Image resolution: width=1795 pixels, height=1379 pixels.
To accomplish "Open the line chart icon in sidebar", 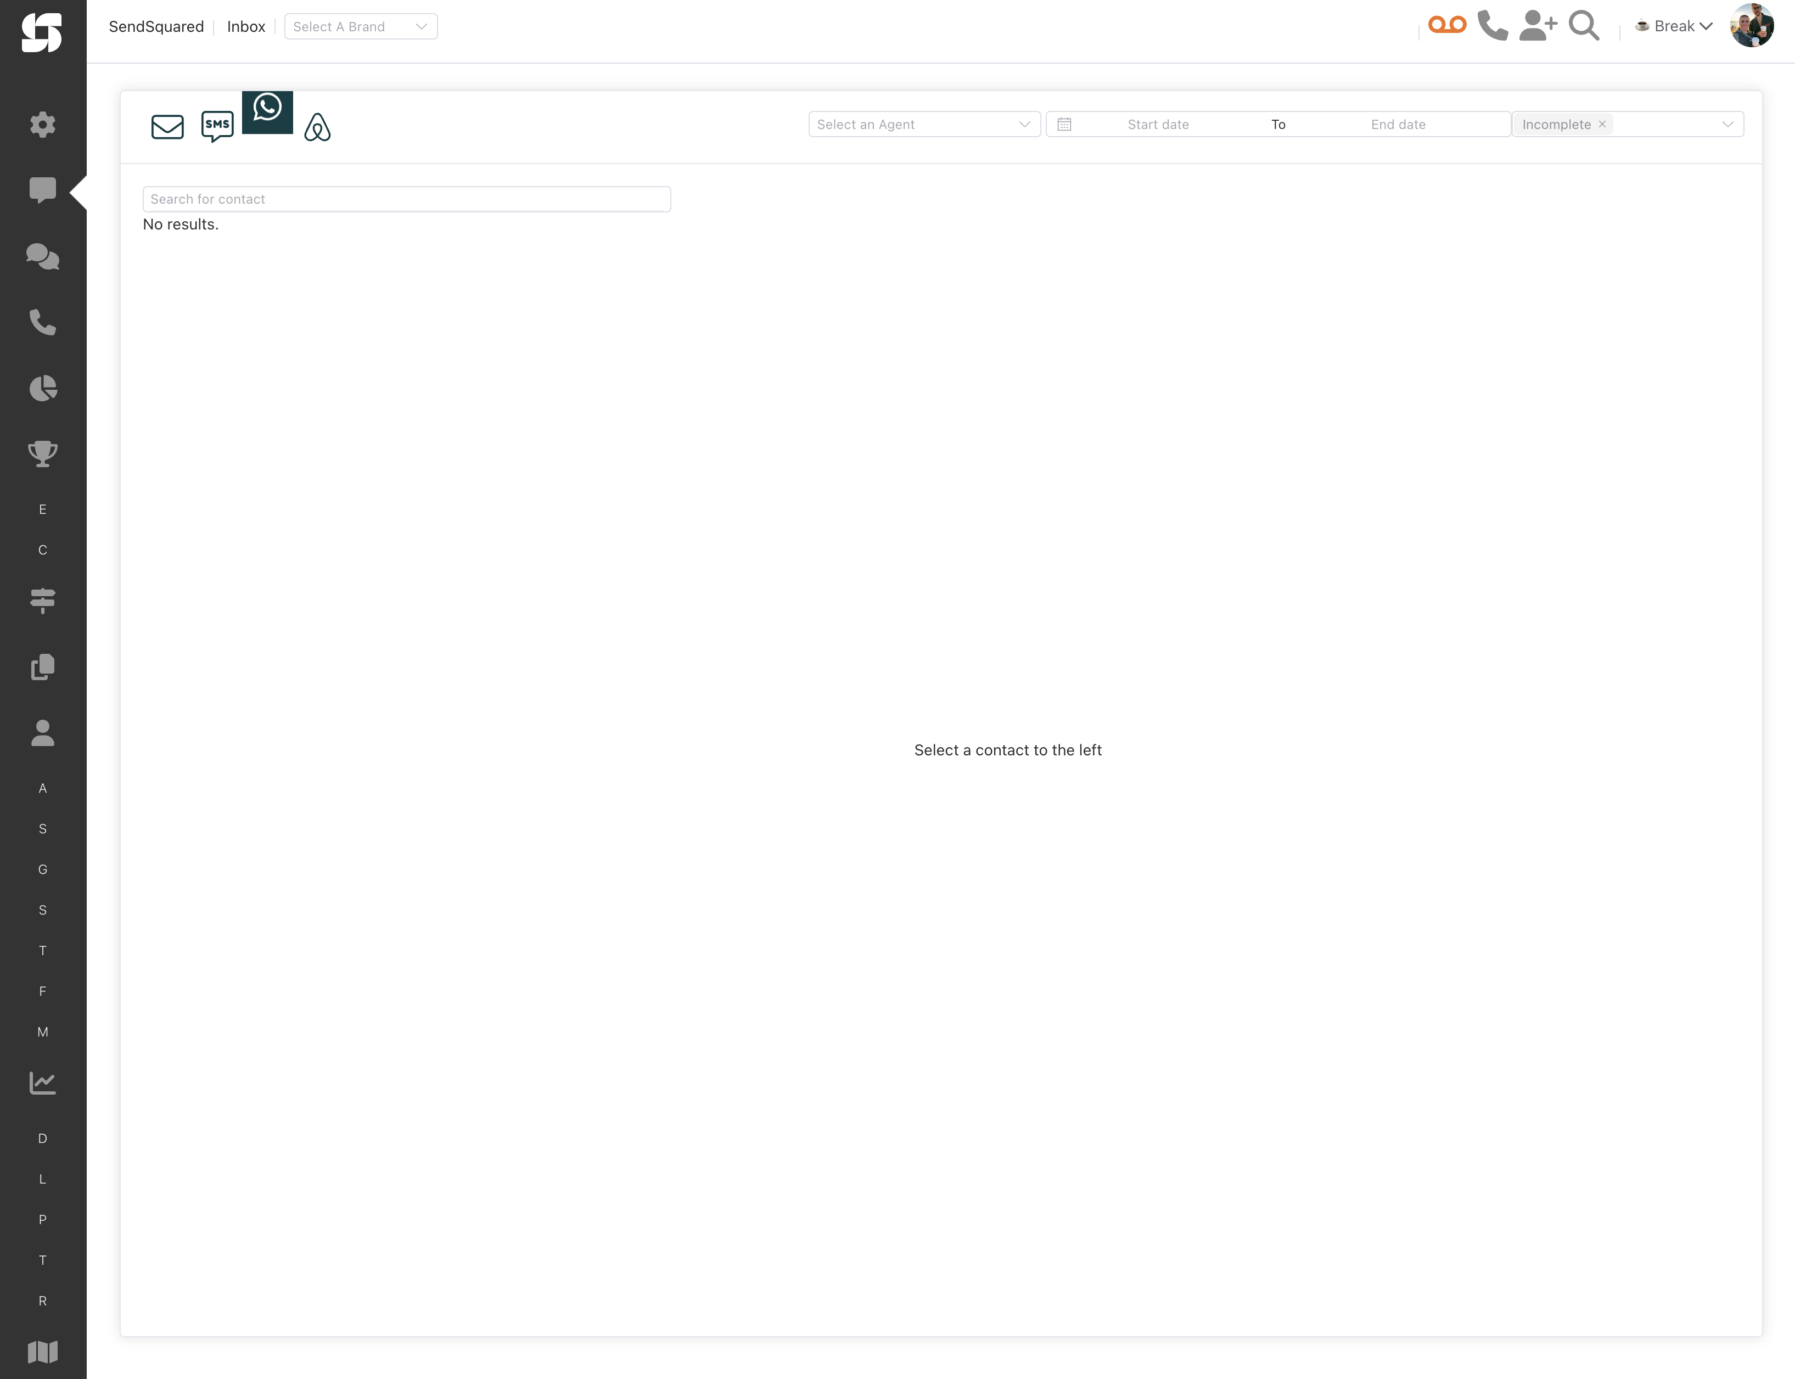I will pyautogui.click(x=43, y=1083).
